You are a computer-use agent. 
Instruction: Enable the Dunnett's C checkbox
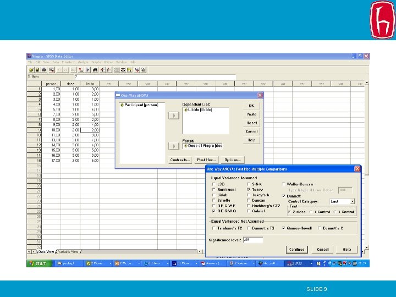tap(320, 228)
